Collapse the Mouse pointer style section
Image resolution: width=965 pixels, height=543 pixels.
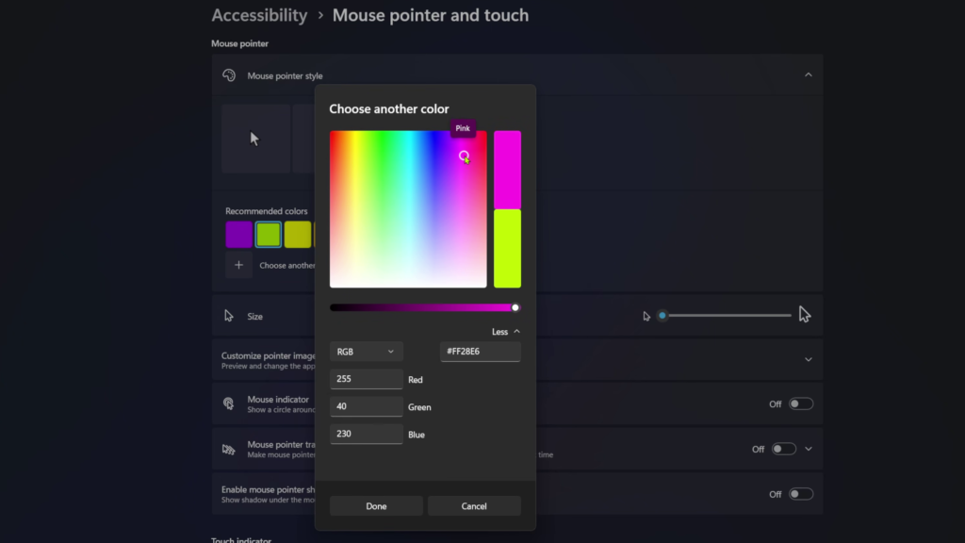pyautogui.click(x=808, y=74)
